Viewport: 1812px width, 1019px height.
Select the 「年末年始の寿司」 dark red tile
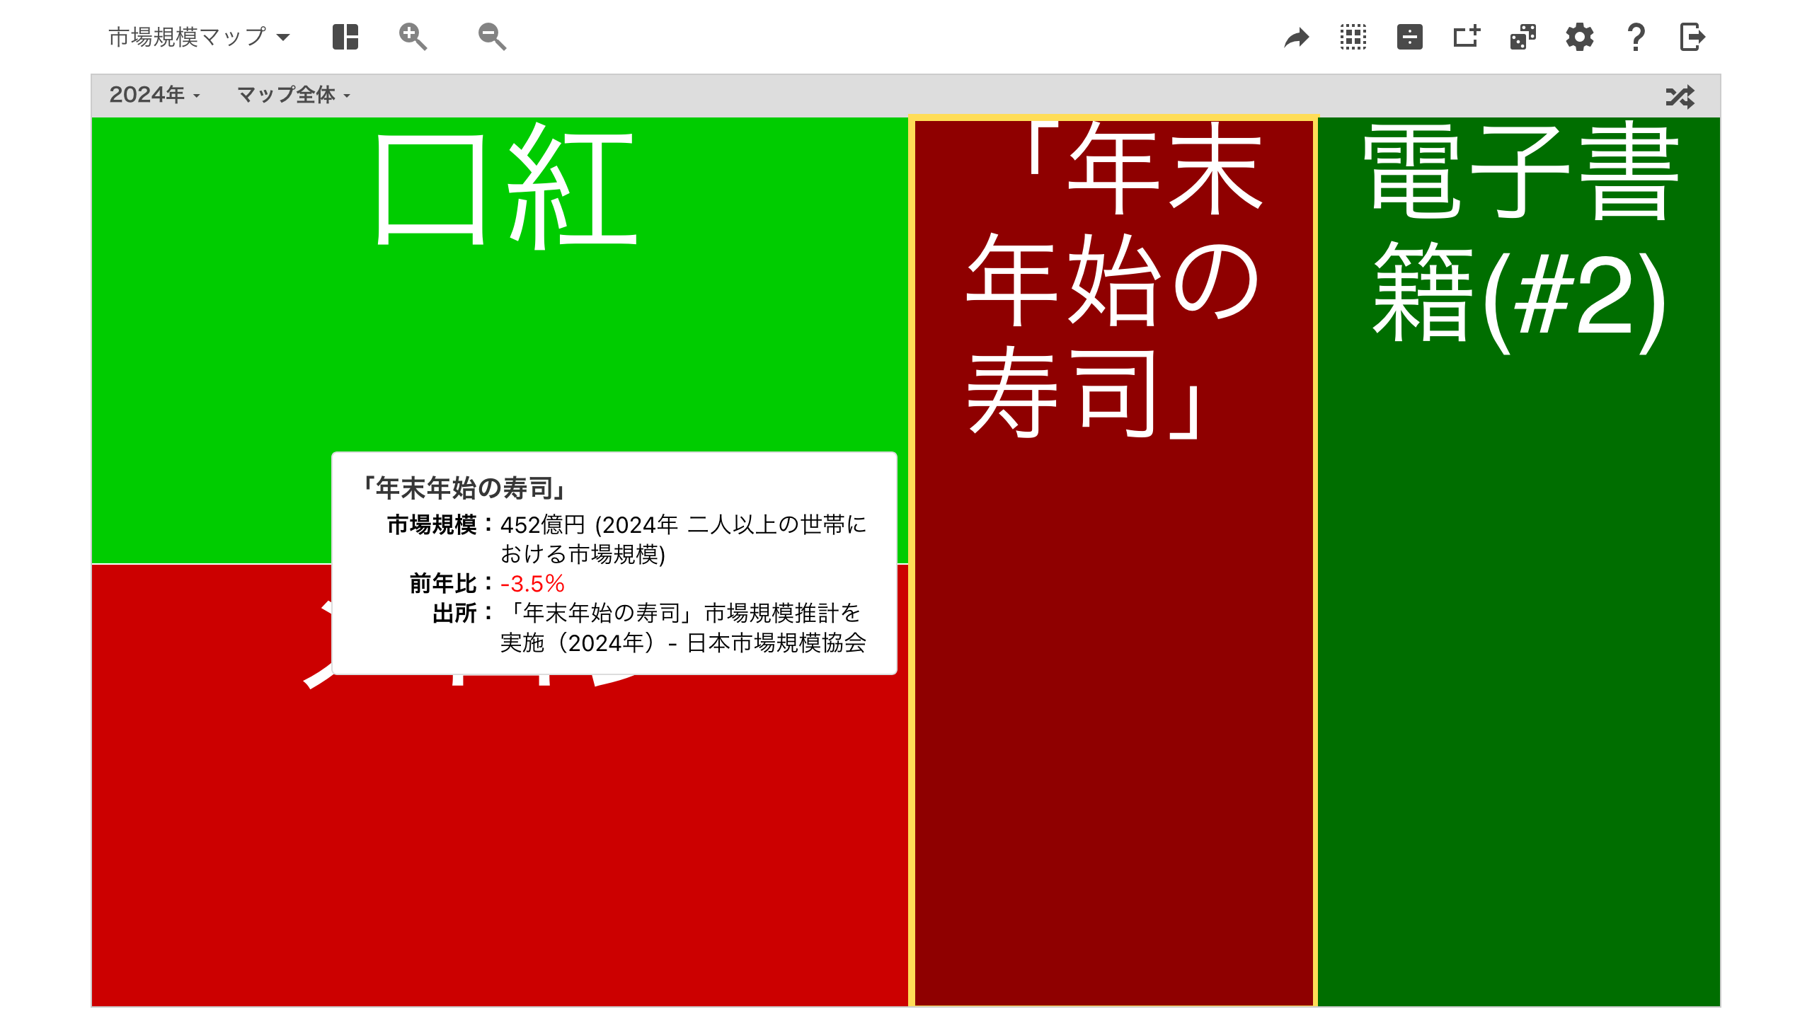point(1113,562)
